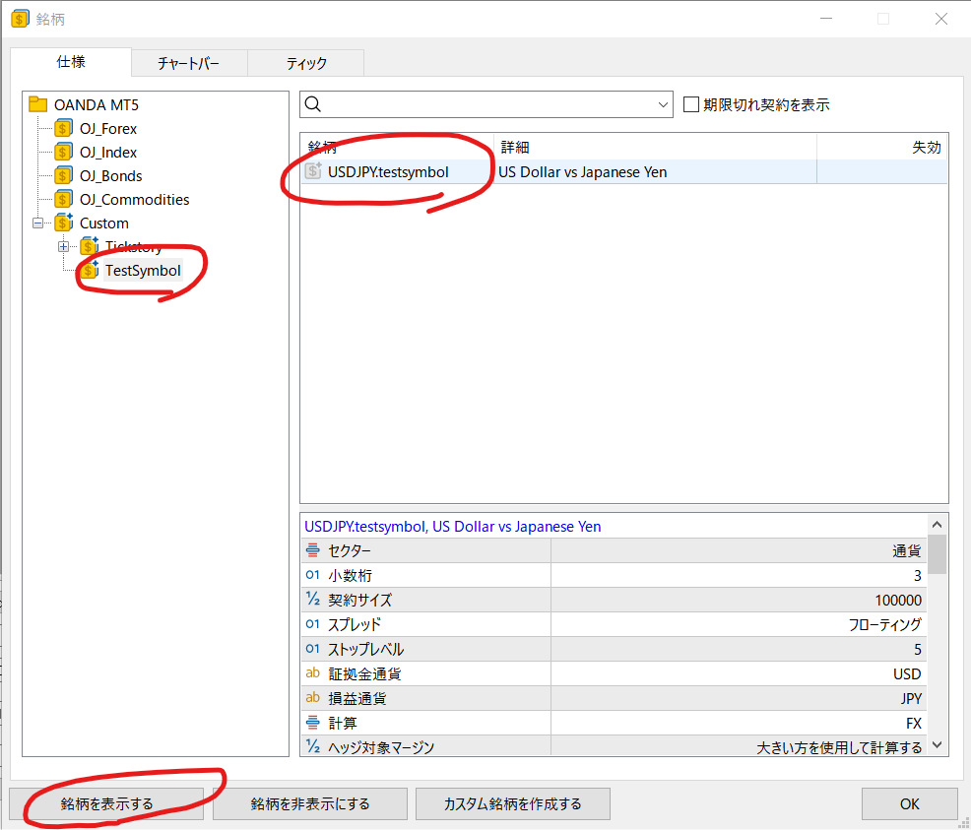
Task: Click the OJ_Forex group icon
Action: pyautogui.click(x=63, y=129)
